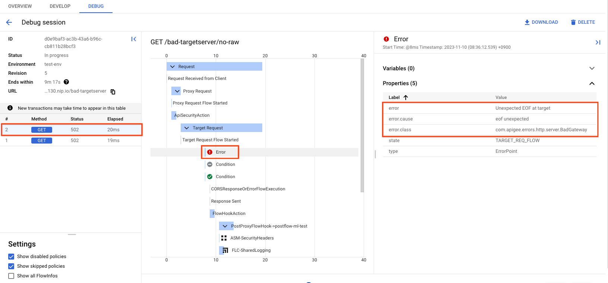Click the green check Condition step
608x283 pixels.
click(210, 177)
